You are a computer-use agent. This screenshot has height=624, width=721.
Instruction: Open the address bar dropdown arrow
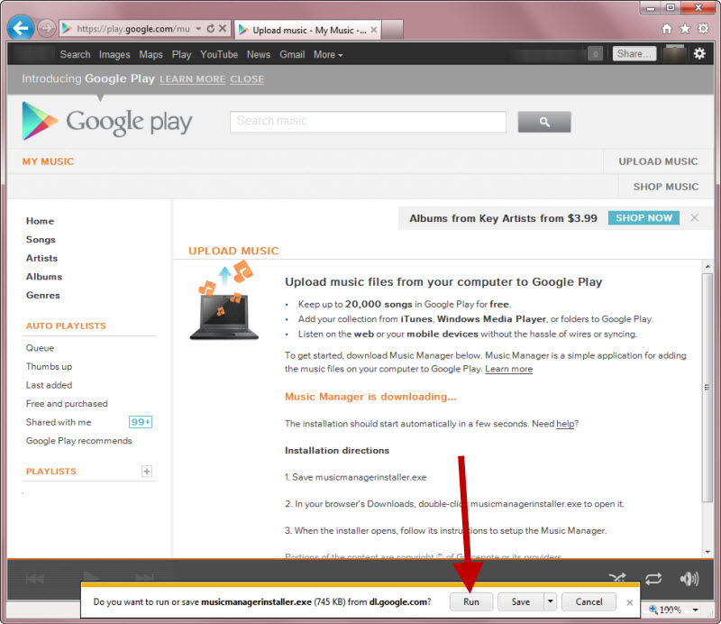point(198,29)
